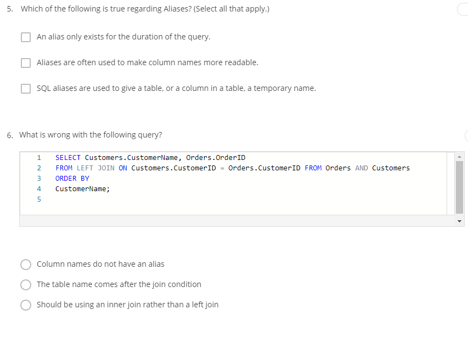
Task: Click the FROM LEFT JOIN line of the query
Action: 165,168
